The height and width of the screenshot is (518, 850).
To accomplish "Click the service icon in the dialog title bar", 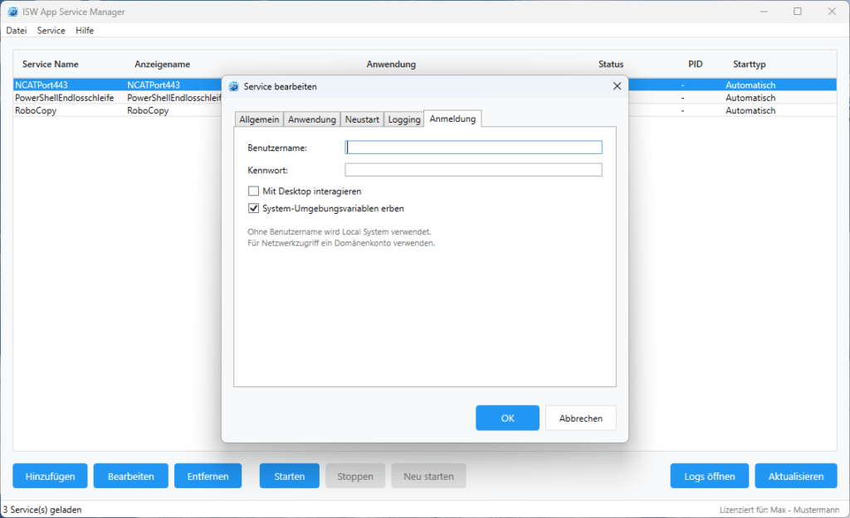I will pos(235,86).
